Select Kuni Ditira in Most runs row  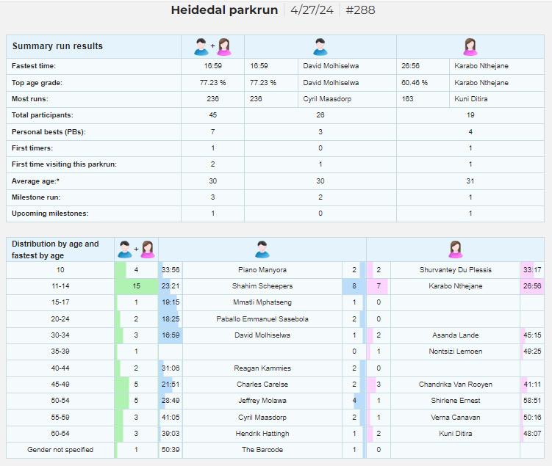point(470,99)
